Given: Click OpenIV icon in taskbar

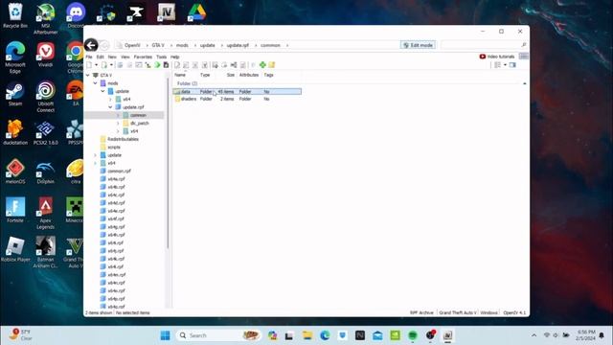Looking at the screenshot, I should click(x=447, y=335).
